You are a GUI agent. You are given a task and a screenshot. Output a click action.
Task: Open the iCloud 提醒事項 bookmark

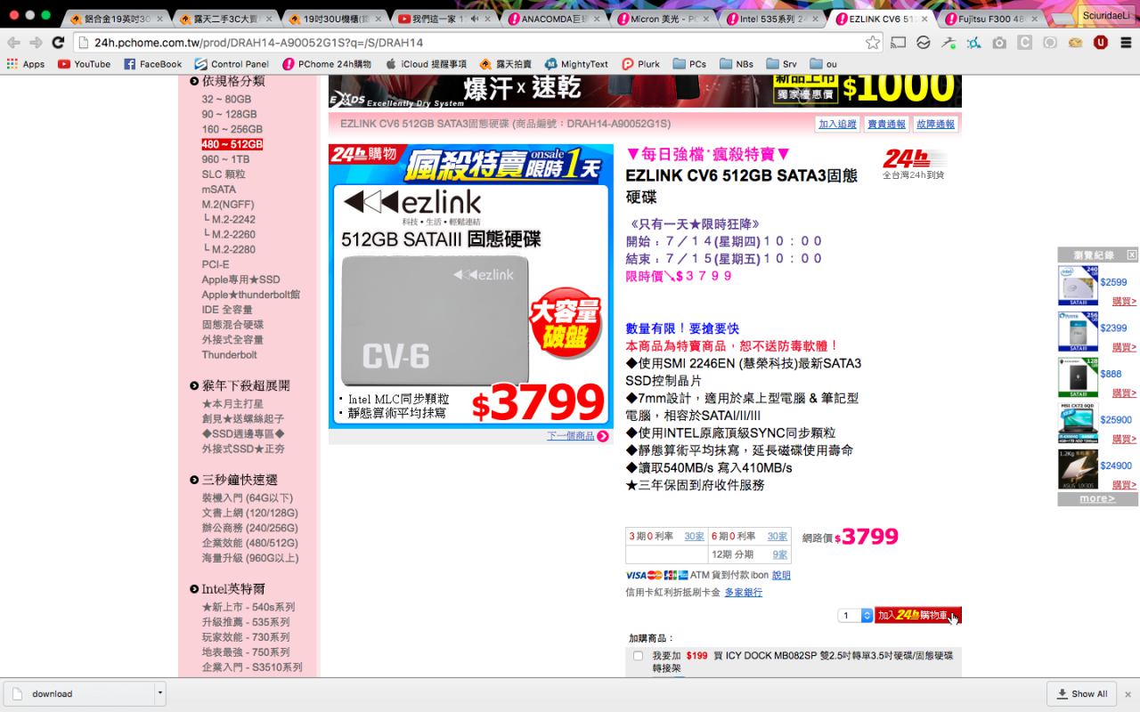pos(425,64)
